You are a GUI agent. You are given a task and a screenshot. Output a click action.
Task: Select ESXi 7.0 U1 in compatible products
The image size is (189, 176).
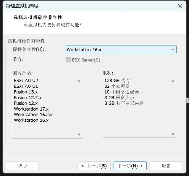pyautogui.click(x=26, y=86)
